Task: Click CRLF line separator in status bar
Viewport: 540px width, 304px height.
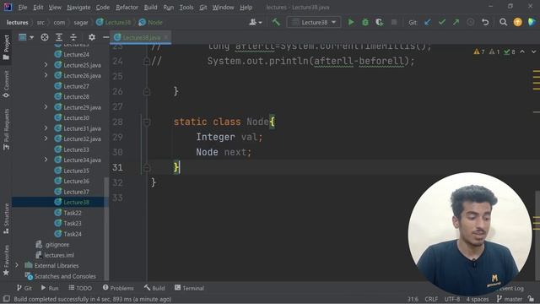Action: coord(431,299)
